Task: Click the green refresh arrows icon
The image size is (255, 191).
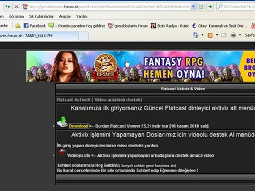Action: [7, 7]
